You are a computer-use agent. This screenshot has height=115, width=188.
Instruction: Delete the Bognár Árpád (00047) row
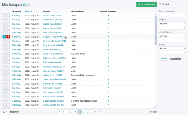click(x=9, y=45)
